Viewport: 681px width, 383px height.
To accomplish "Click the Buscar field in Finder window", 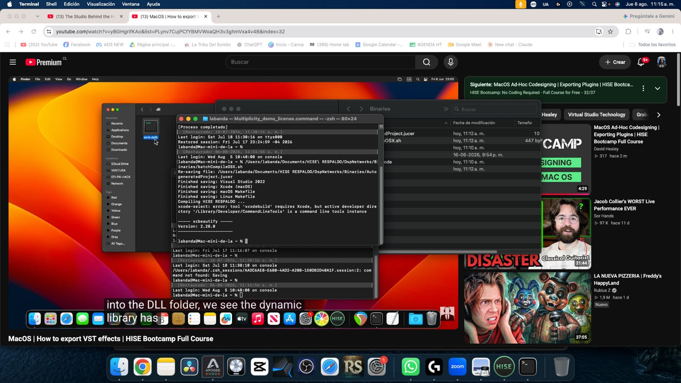I will 495,109.
